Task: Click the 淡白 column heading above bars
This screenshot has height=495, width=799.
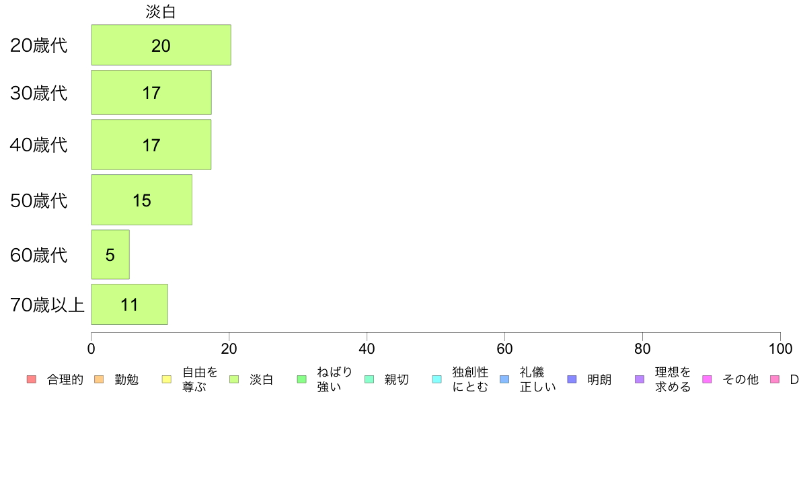Action: [161, 11]
